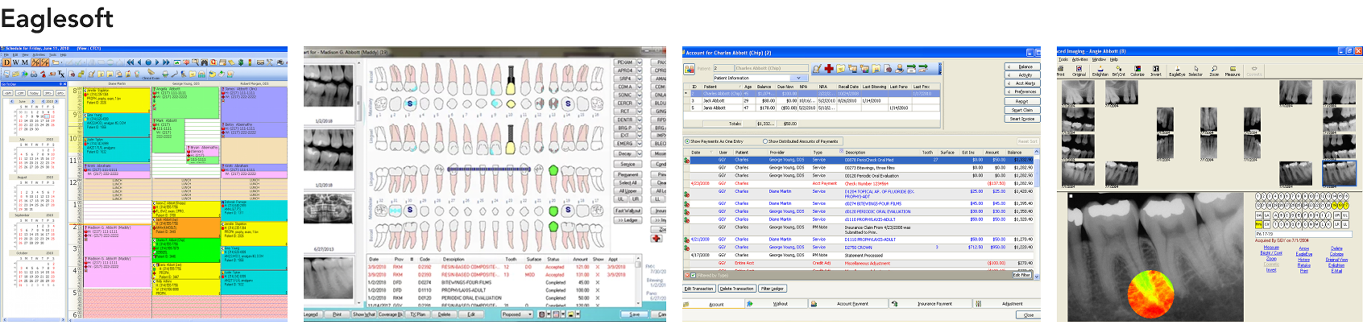This screenshot has height=322, width=1363.
Task: Select Jack Abbott row in account patient list
Action: (x=812, y=101)
